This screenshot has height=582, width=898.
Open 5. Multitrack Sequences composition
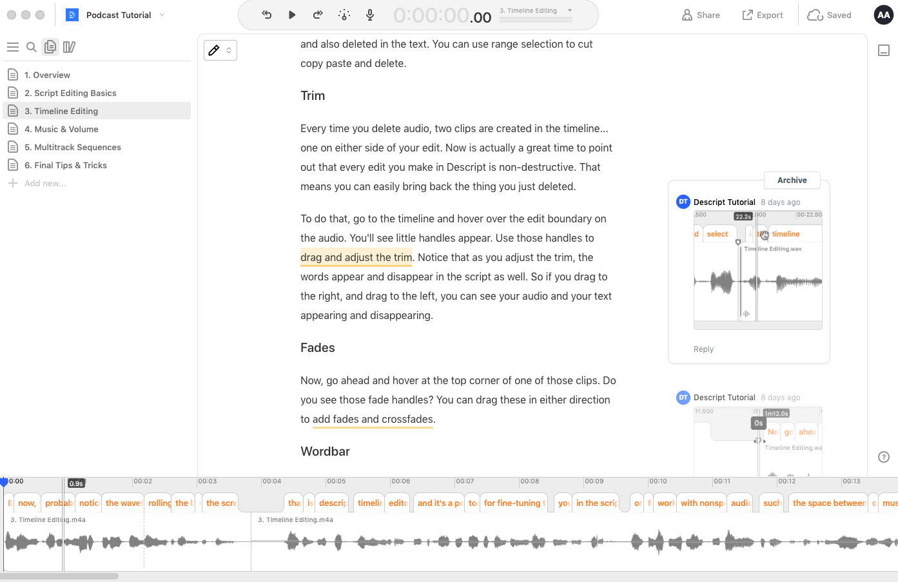click(97, 147)
